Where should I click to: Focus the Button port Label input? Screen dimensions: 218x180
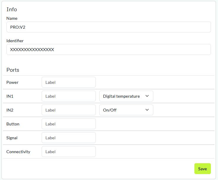[x=69, y=124]
